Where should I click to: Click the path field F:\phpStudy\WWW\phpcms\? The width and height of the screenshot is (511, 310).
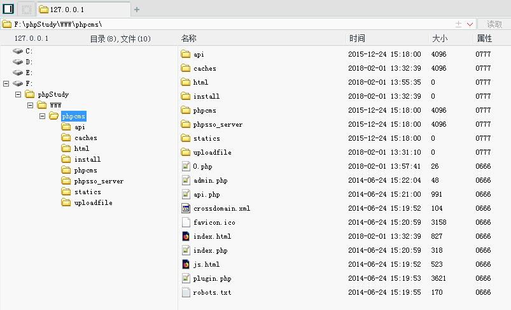tap(227, 24)
